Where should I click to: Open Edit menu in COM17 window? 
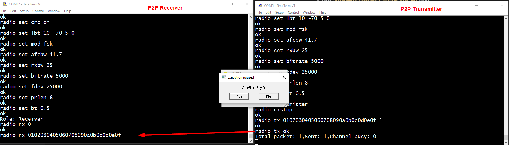point(13,11)
